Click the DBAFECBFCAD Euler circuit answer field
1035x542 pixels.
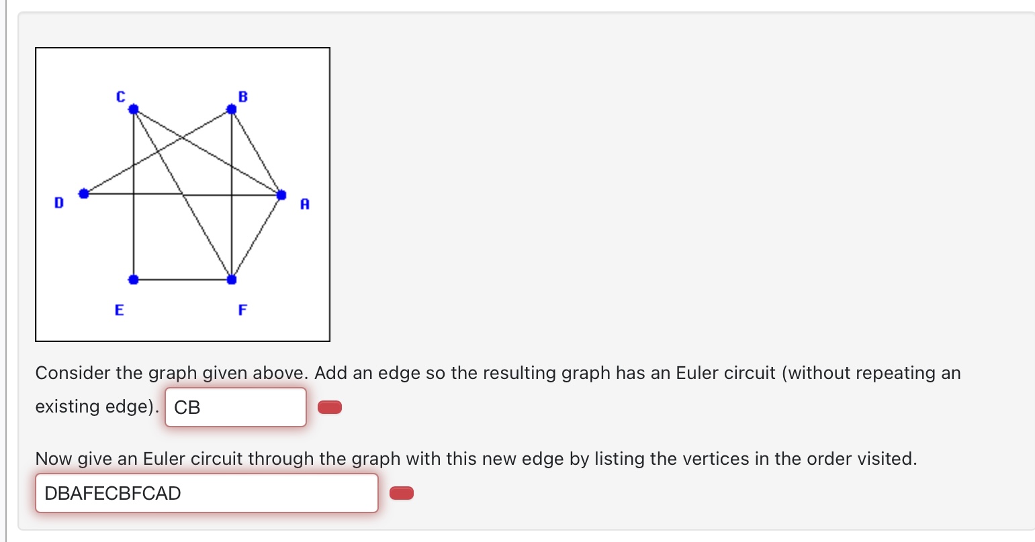click(x=206, y=492)
